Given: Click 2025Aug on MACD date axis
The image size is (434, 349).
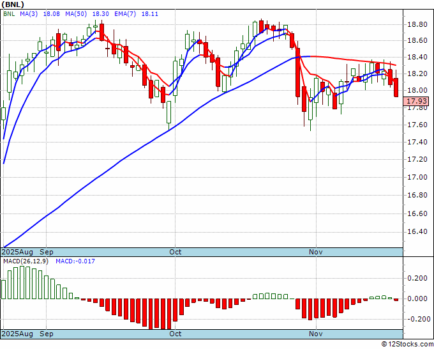Looking at the screenshot, I should 17,334.
